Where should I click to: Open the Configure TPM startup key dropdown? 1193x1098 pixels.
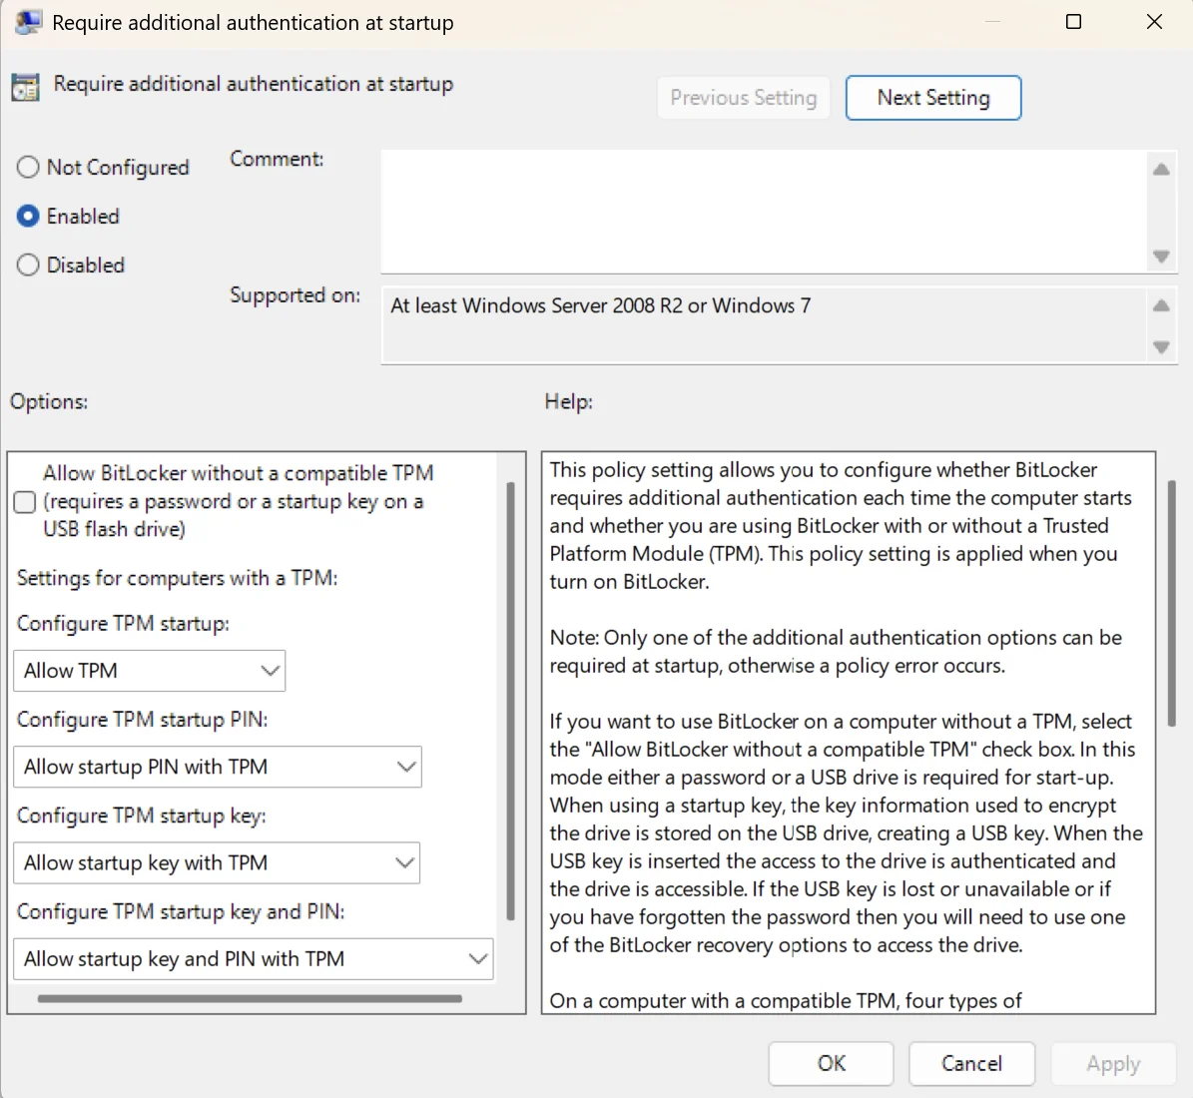click(x=217, y=862)
